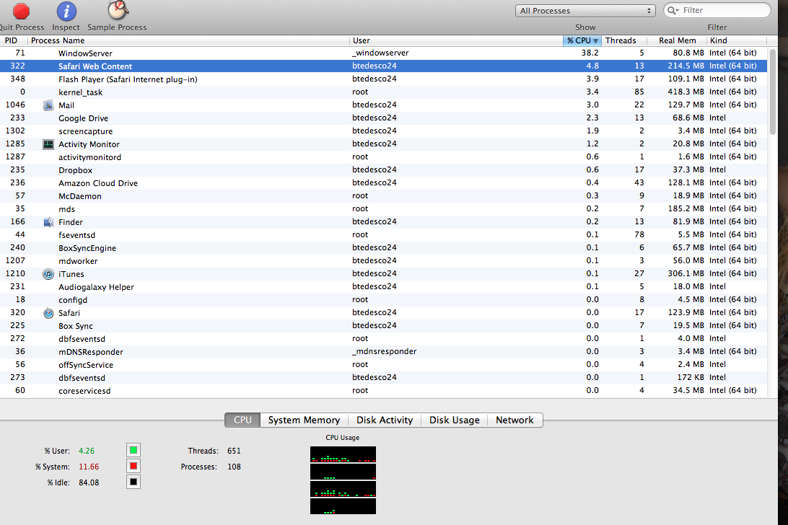Select the BoxSyncEngine process
This screenshot has height=525, width=788.
point(383,247)
